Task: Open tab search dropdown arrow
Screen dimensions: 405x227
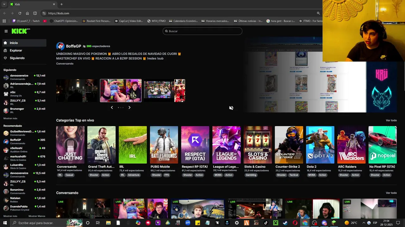Action: (4, 4)
